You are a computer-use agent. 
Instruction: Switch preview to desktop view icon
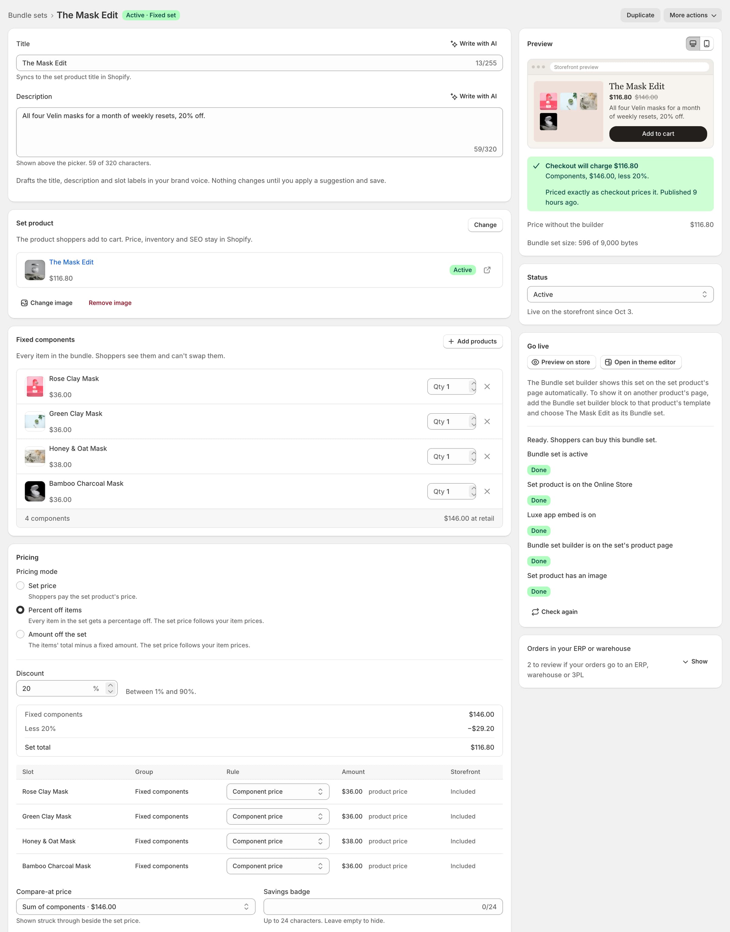tap(693, 43)
